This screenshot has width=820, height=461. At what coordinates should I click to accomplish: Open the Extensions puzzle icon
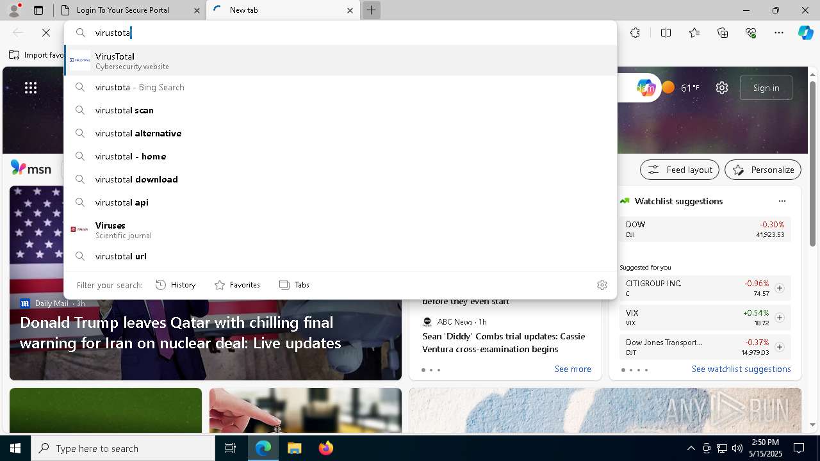tap(635, 33)
